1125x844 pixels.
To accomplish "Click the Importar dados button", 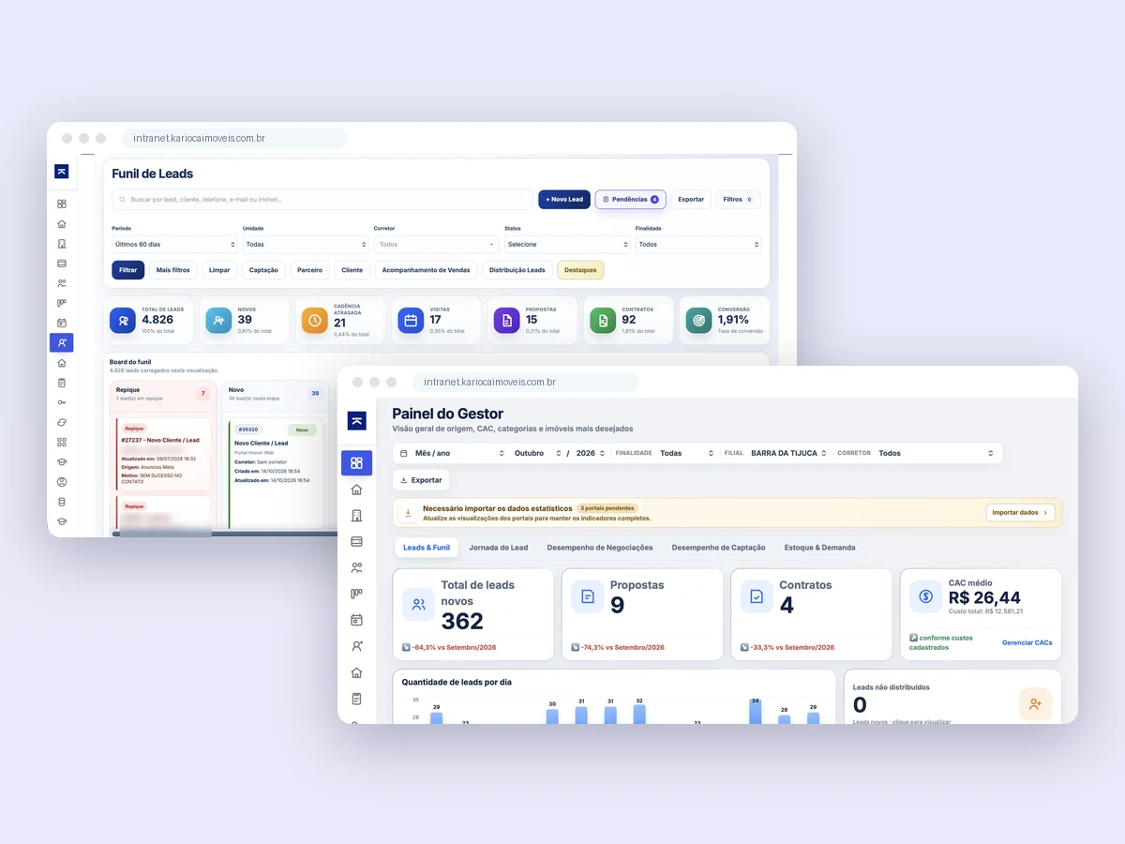I will coord(1020,513).
